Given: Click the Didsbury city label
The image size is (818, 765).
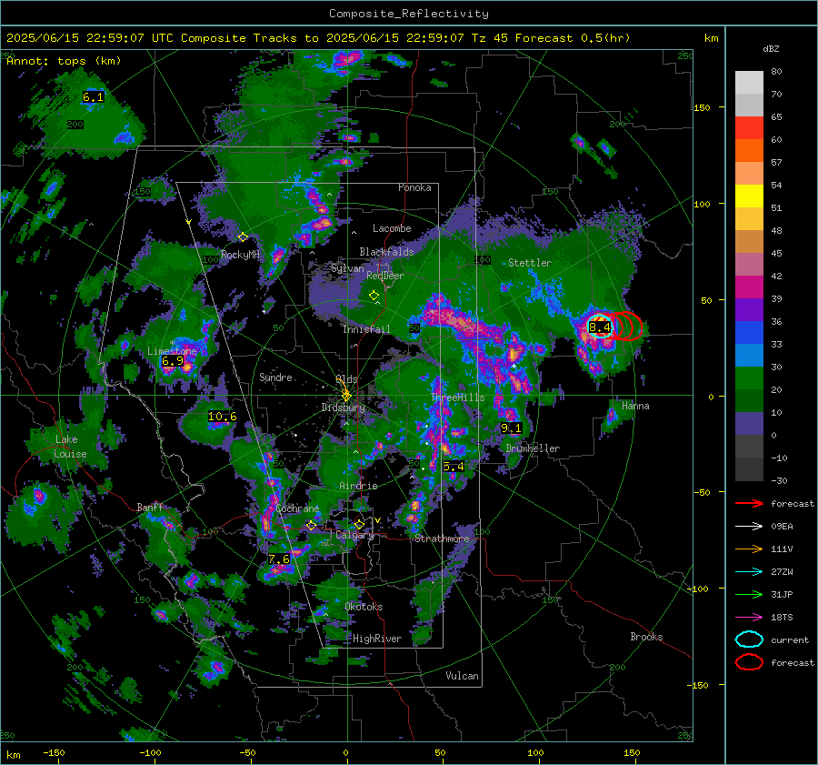Looking at the screenshot, I should click(x=343, y=408).
